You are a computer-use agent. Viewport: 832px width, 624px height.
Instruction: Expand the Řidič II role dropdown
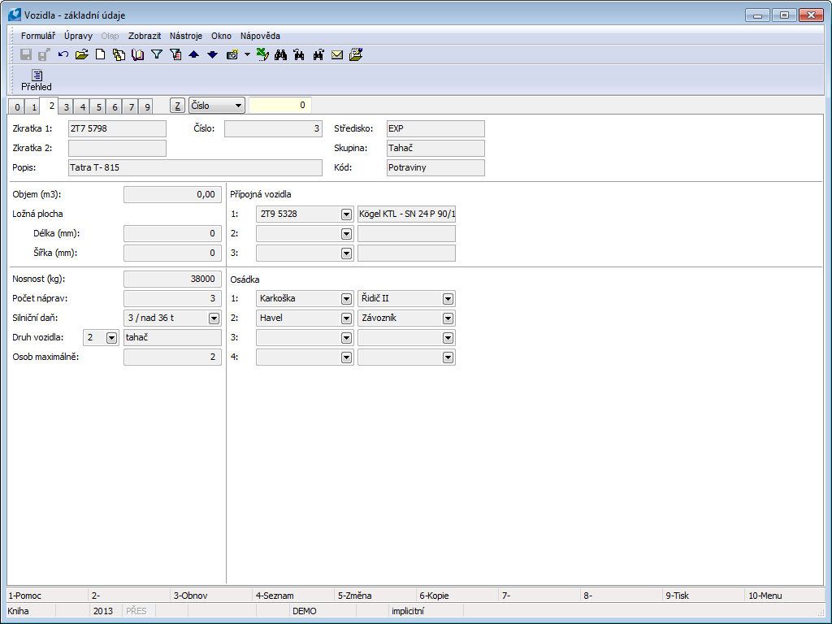[448, 298]
